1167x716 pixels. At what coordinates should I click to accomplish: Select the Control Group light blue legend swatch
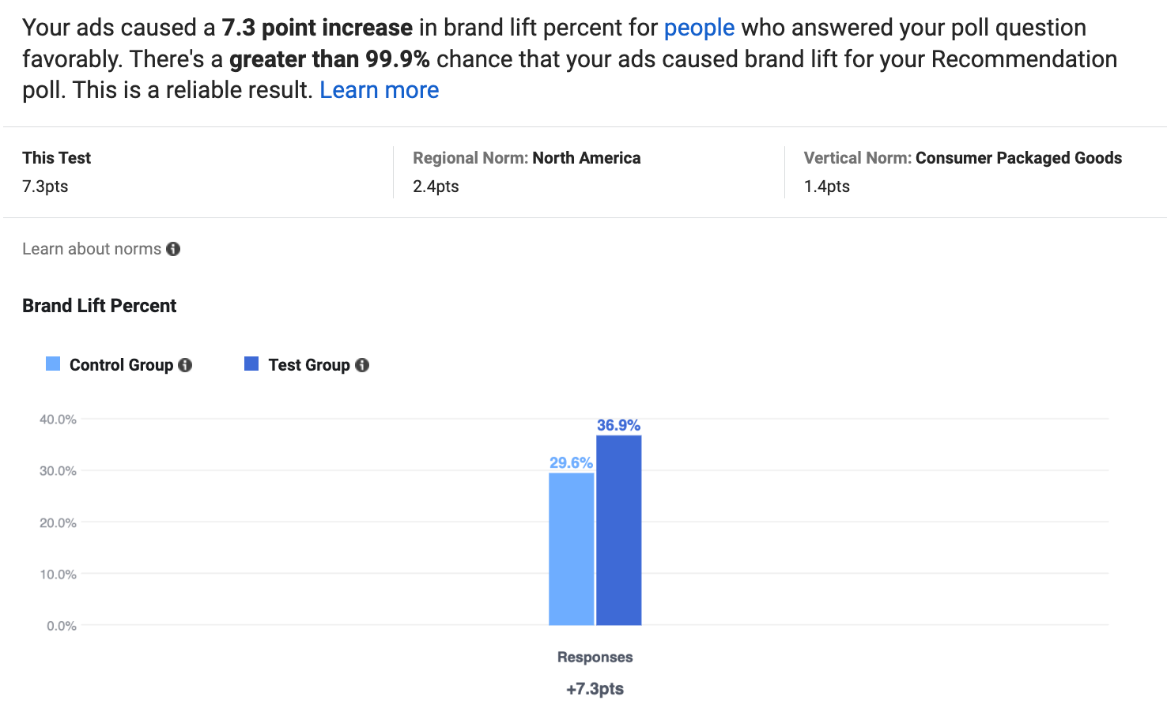[52, 364]
